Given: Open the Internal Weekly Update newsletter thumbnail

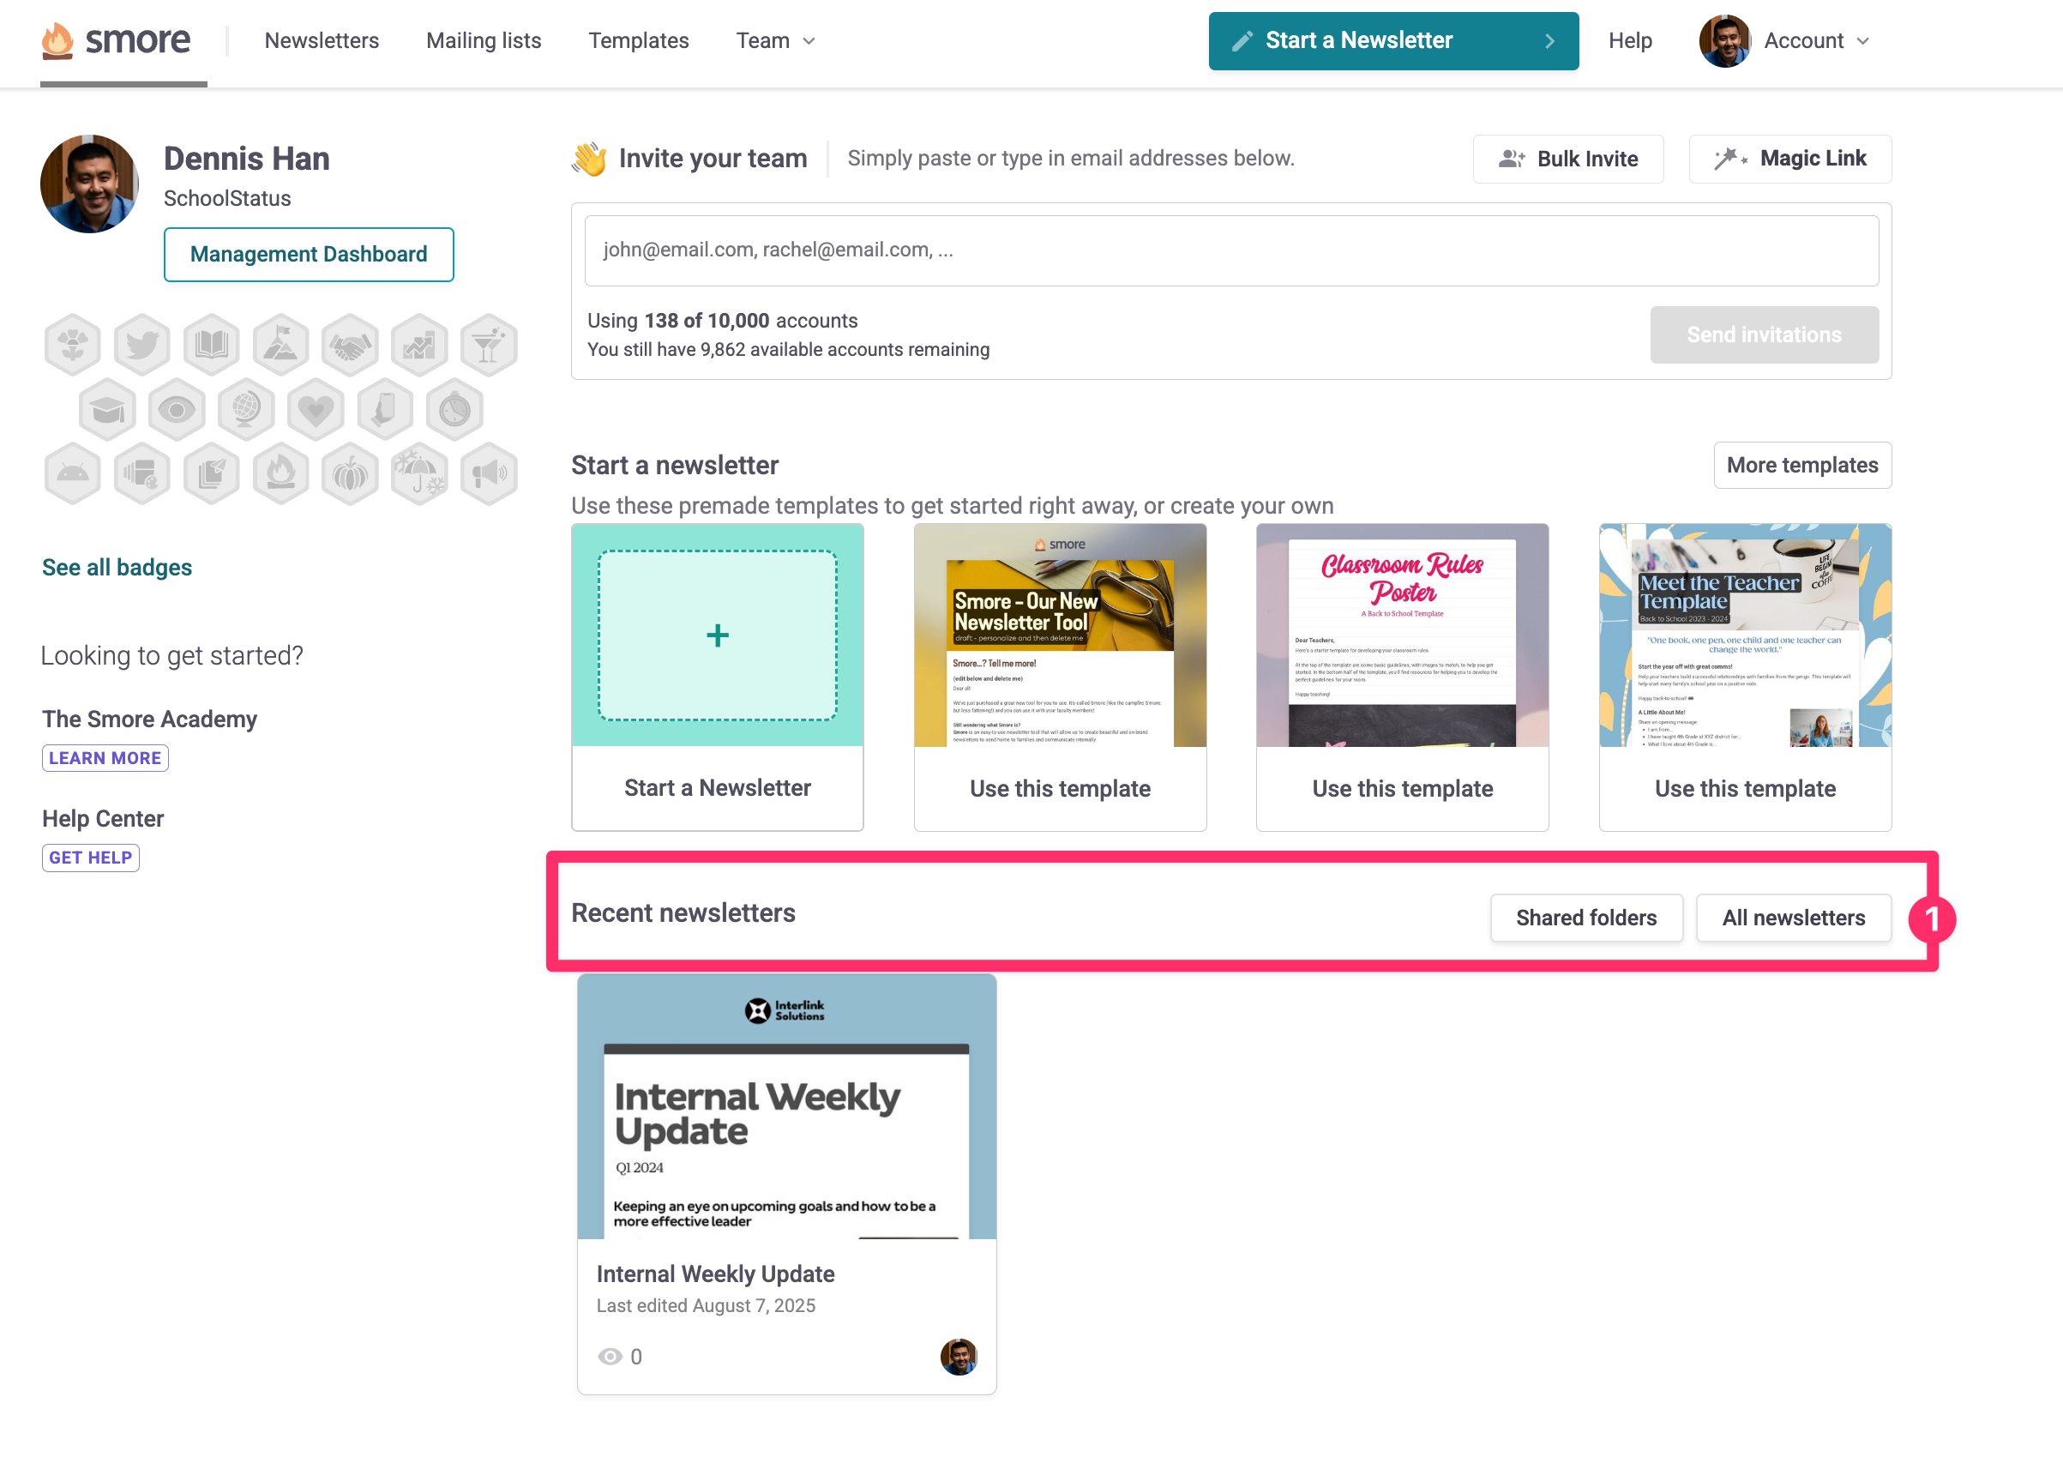Looking at the screenshot, I should [x=785, y=1106].
